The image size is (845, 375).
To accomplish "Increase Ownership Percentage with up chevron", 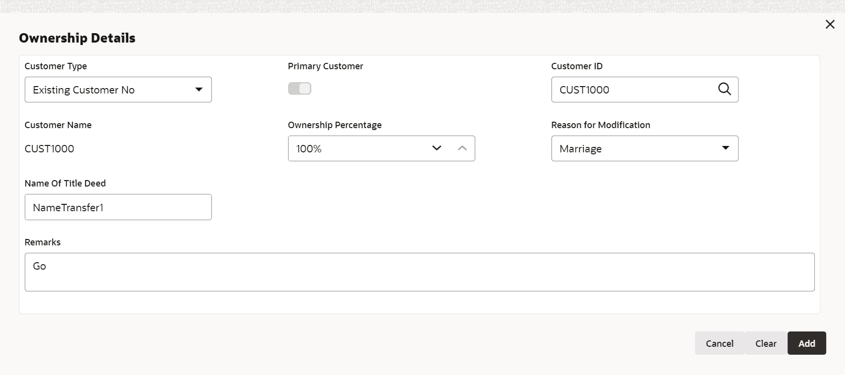I will (462, 148).
